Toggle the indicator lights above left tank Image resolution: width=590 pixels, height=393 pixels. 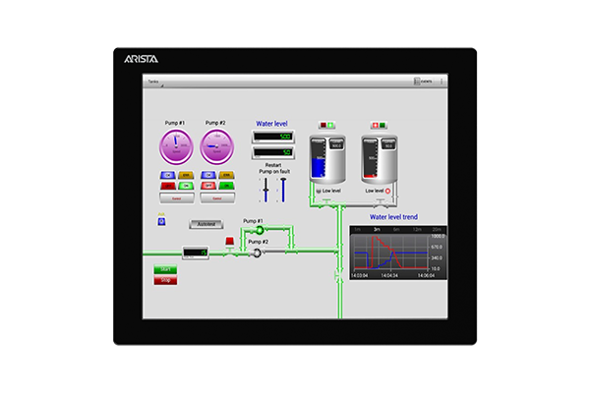pyautogui.click(x=324, y=125)
